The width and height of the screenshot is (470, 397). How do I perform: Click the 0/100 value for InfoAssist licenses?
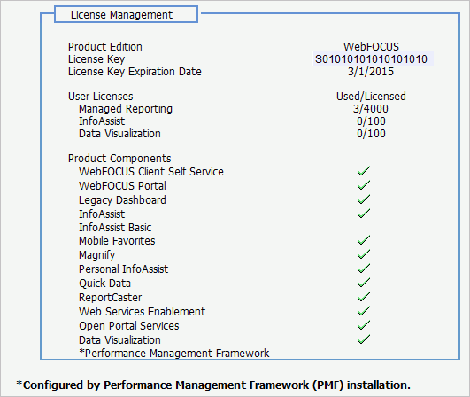[371, 121]
